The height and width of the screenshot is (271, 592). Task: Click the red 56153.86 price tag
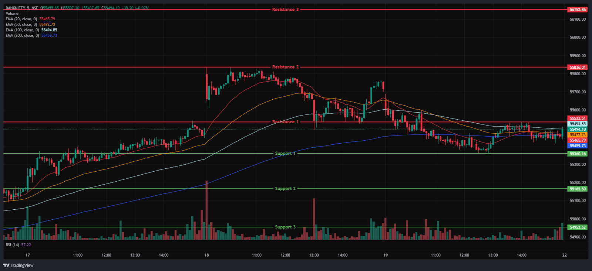click(x=578, y=10)
